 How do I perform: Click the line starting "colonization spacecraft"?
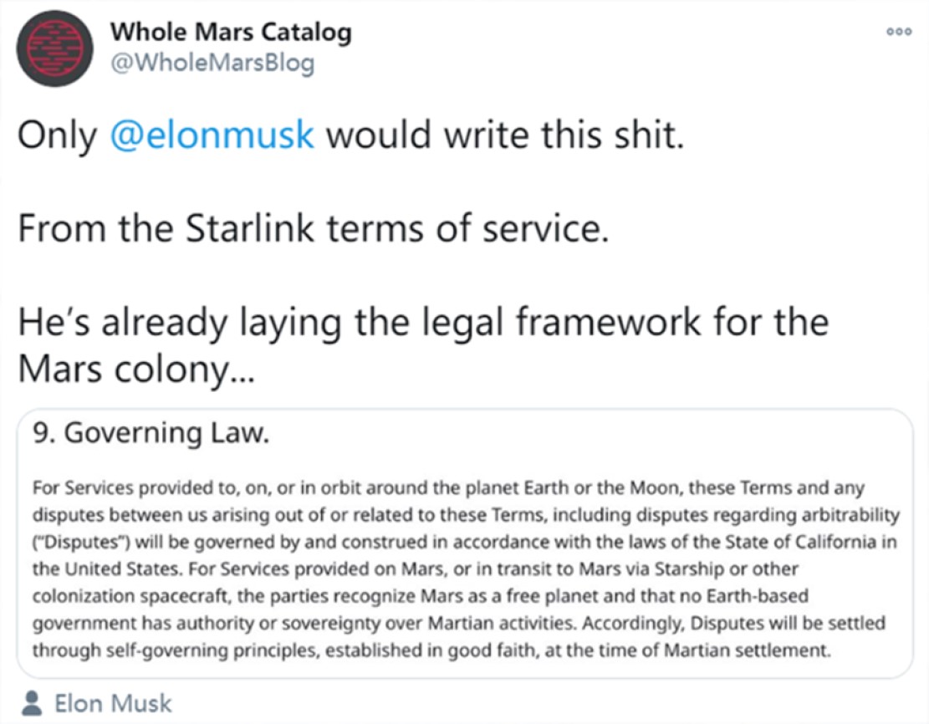(x=420, y=595)
